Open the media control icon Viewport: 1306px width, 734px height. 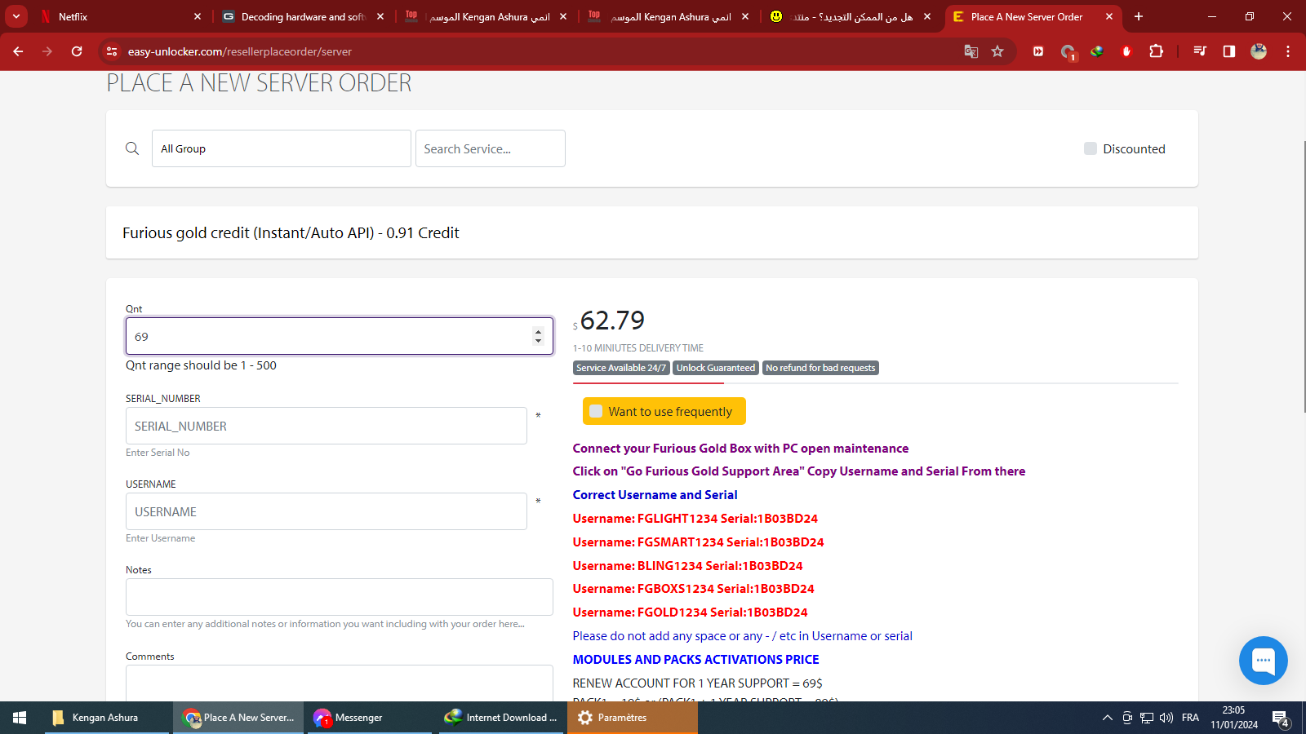1200,51
